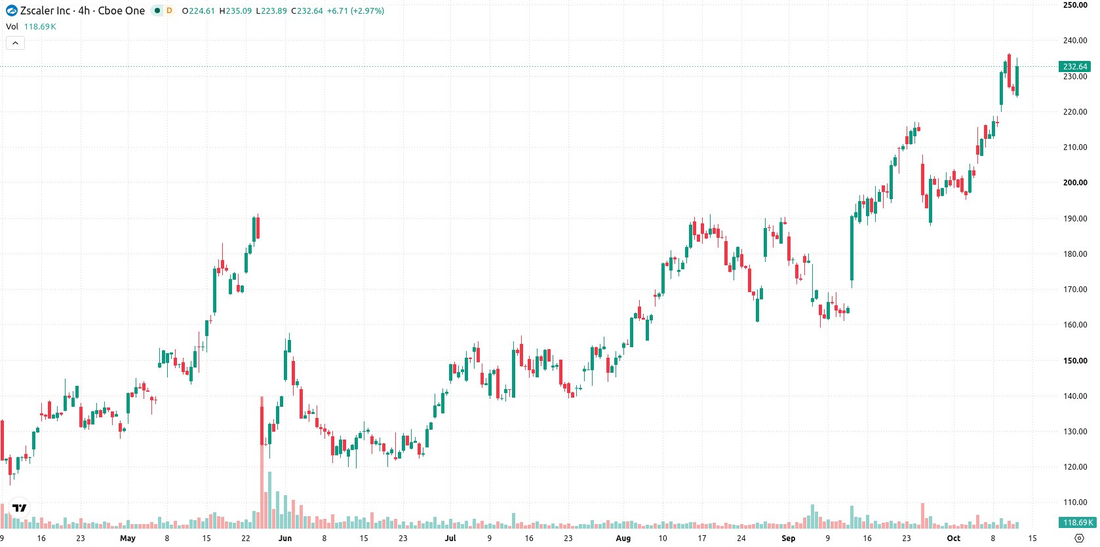Click the current price label 232.64 on axis
1100x547 pixels.
(1075, 67)
